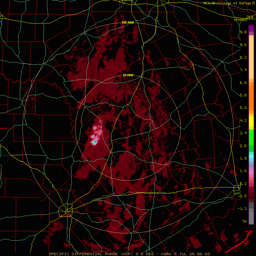
Task: Click the 0.2 value on the color scale
Action: 243,184
